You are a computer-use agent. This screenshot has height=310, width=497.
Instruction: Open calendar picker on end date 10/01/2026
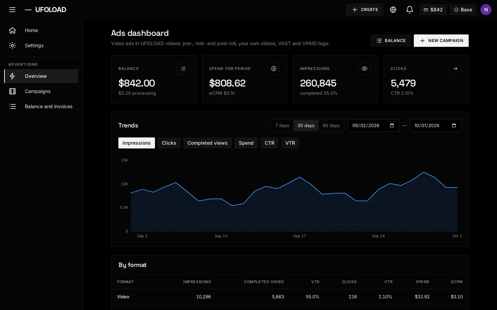click(454, 125)
